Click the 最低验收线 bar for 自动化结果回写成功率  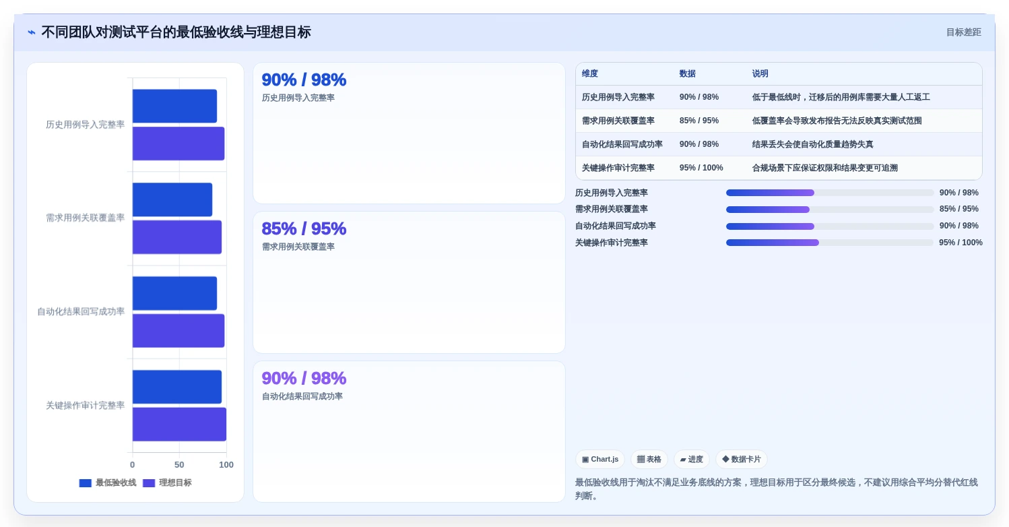tap(174, 293)
